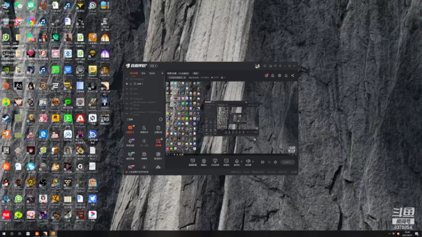
Task: Open the user avatar in Douyu title bar
Action: (x=257, y=66)
